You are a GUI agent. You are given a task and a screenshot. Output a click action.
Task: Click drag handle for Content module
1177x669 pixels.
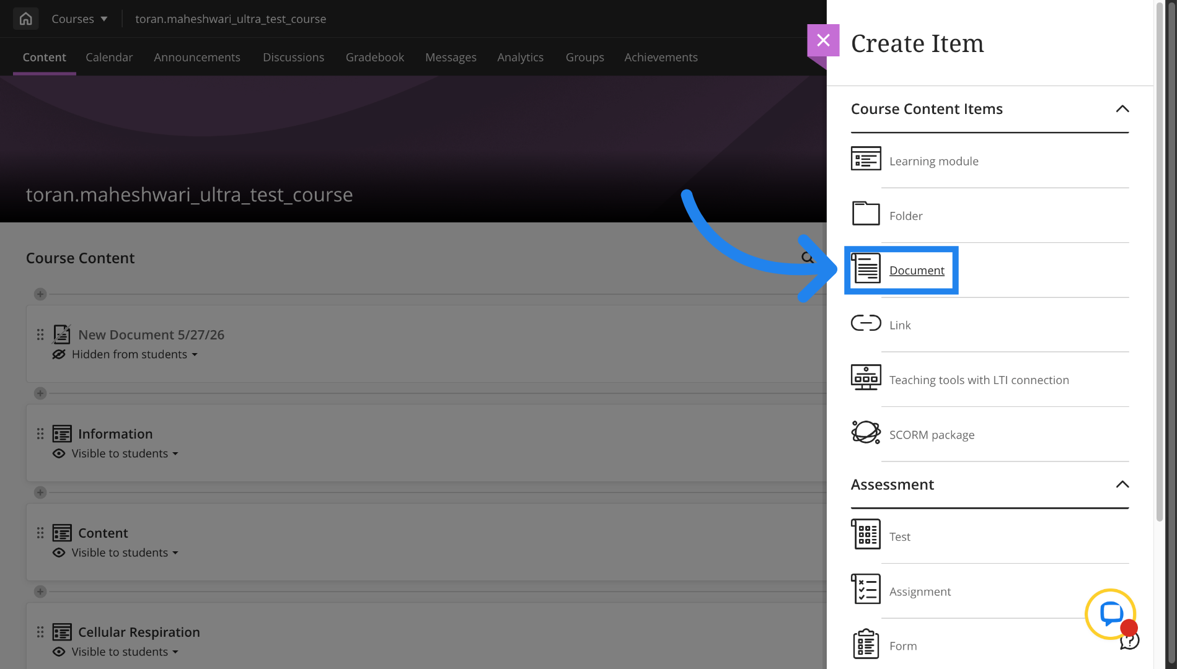[x=40, y=533]
